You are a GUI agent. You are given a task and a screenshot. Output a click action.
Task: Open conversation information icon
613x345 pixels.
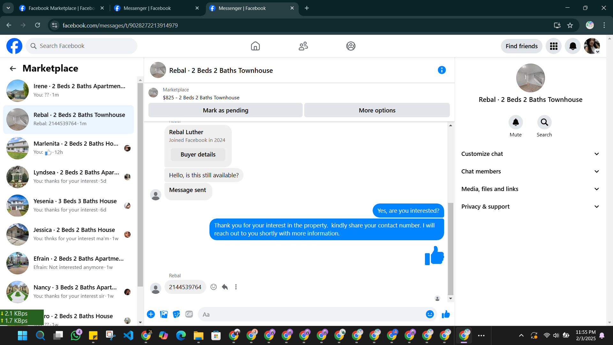tap(442, 70)
